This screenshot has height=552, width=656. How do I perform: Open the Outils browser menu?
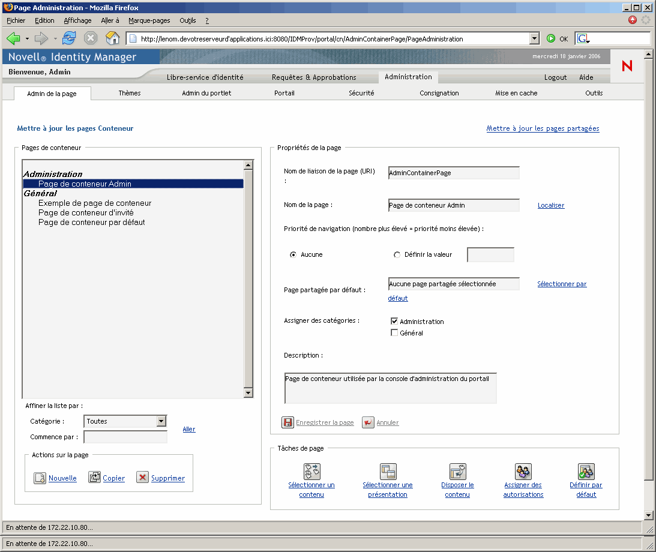[188, 20]
